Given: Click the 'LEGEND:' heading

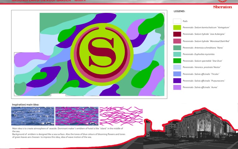Looking at the screenshot, I should pyautogui.click(x=179, y=11).
